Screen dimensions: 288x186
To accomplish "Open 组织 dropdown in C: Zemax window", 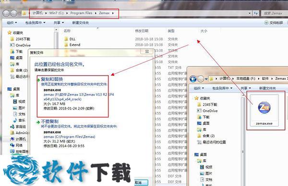I will coord(12,22).
